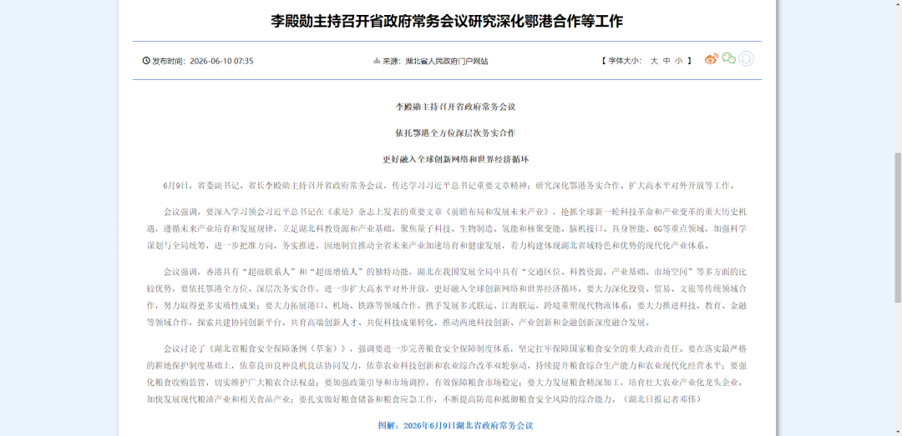Click byline （湖北日报记者邓伟）
Image resolution: width=902 pixels, height=436 pixels.
click(662, 398)
